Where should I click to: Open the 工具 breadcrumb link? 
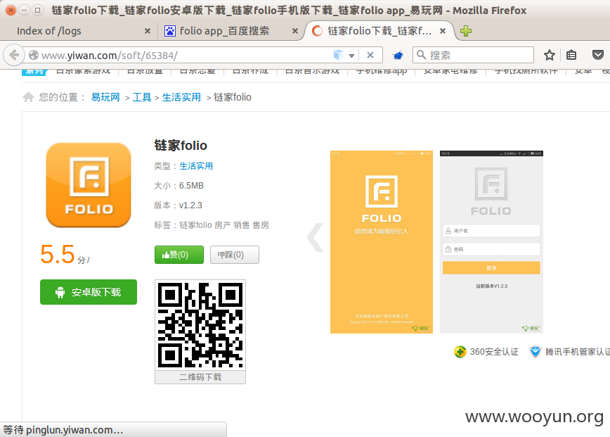(142, 97)
